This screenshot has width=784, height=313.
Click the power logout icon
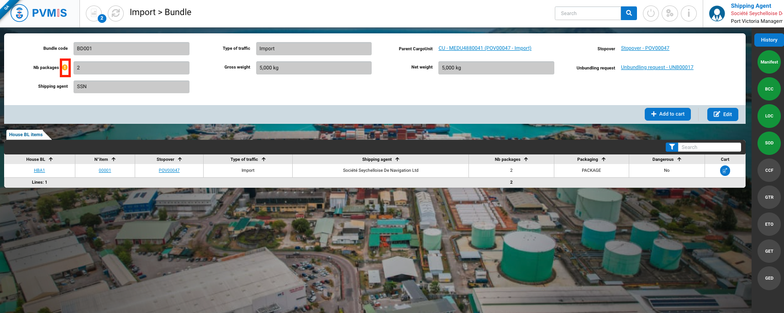pyautogui.click(x=651, y=13)
